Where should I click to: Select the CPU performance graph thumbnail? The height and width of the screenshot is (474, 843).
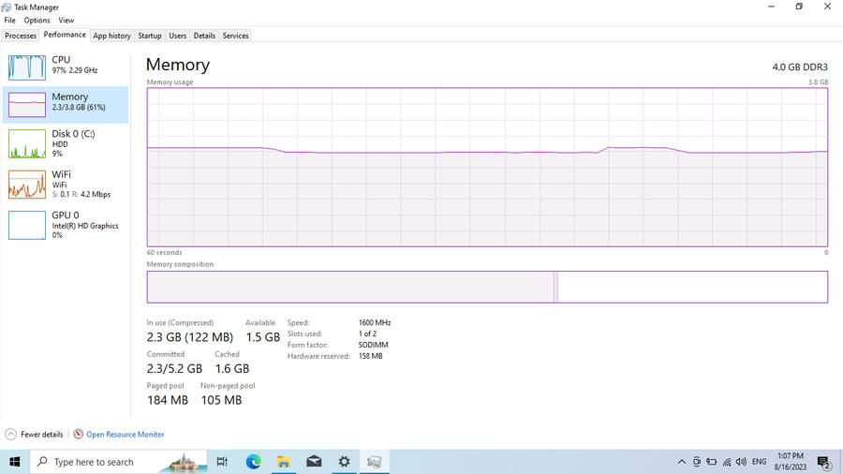[27, 67]
